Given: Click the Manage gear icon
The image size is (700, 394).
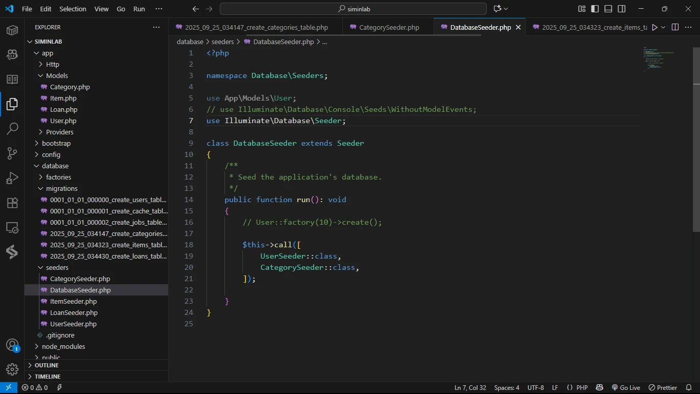Looking at the screenshot, I should (12, 369).
